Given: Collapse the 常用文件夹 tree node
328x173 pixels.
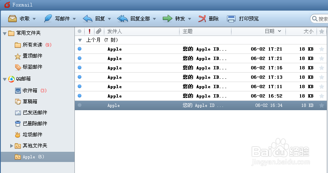Looking at the screenshot, I should [x=4, y=33].
